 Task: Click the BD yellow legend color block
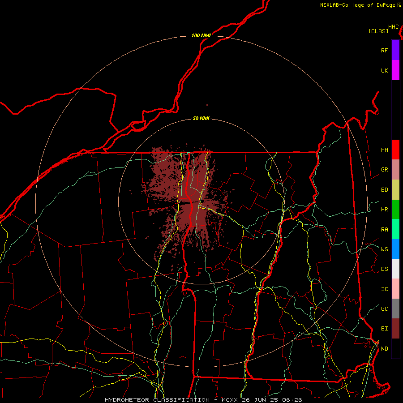(x=395, y=190)
